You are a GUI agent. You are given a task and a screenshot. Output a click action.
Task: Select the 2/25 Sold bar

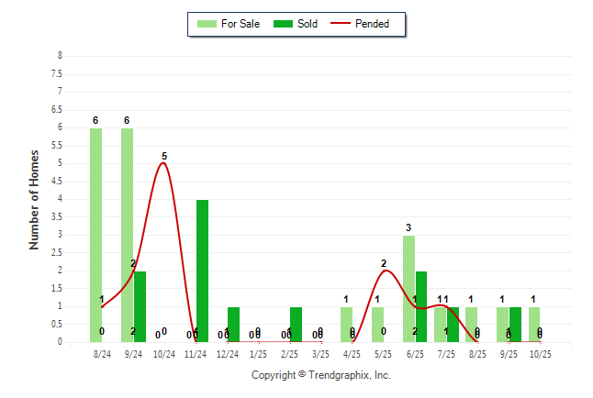296,325
